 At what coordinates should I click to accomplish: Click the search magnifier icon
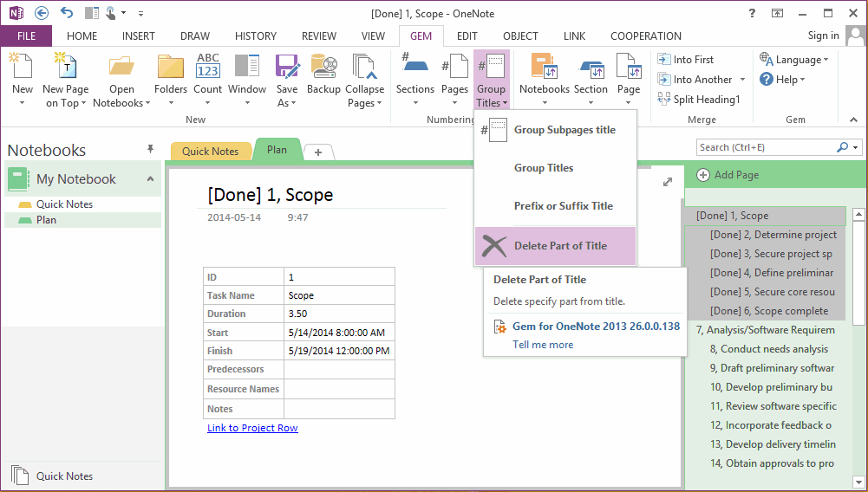point(843,147)
